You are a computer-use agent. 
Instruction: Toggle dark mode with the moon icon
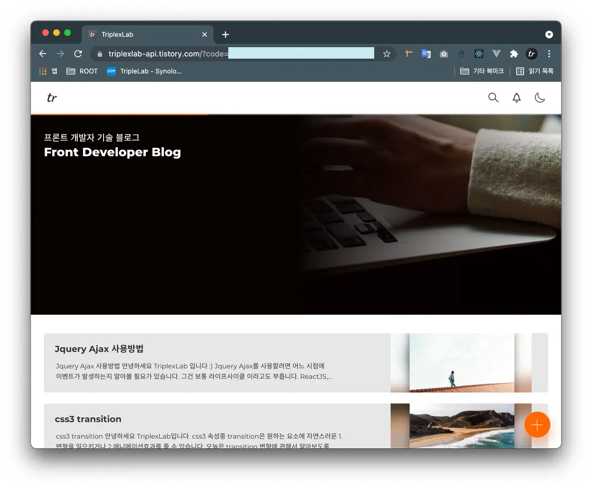coord(540,98)
